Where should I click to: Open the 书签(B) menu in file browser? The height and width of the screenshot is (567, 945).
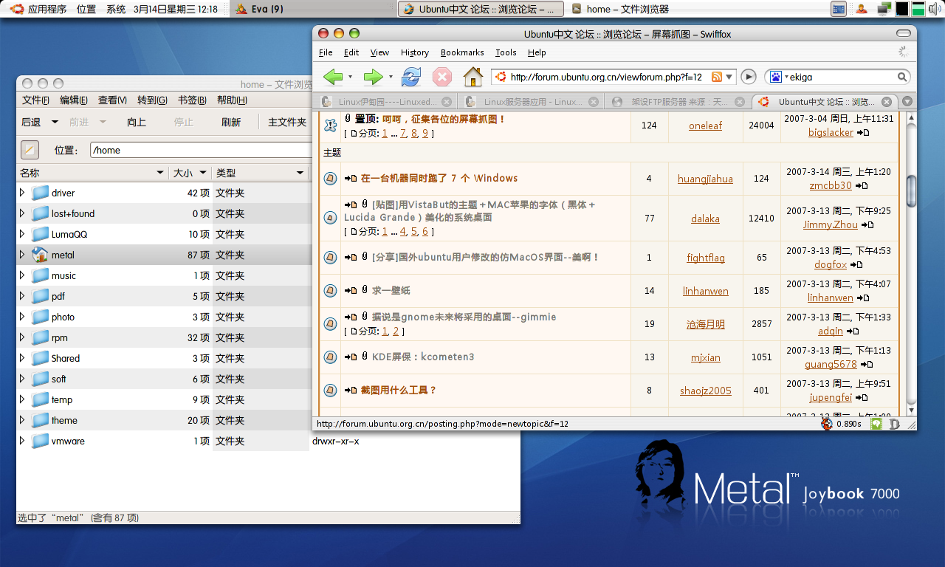click(192, 100)
